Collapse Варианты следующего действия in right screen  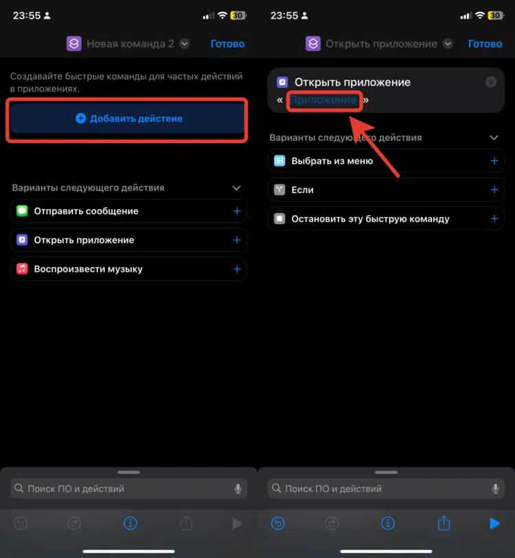click(x=494, y=137)
